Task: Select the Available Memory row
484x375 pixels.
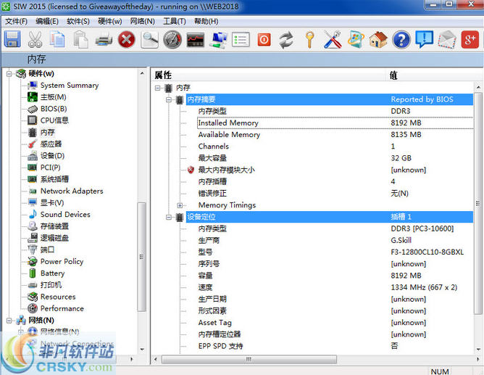Action: [x=335, y=135]
